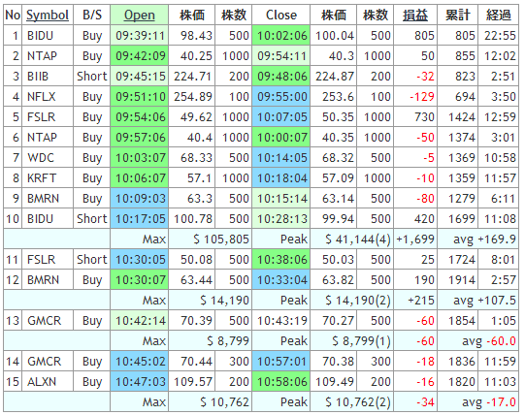Image resolution: width=525 pixels, height=415 pixels.
Task: Click the loss value -32
Action: coord(425,77)
